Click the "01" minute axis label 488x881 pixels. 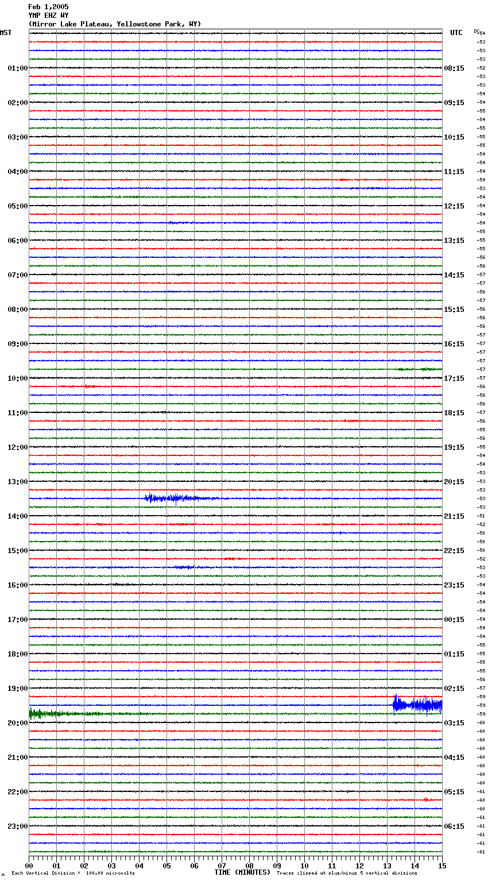pos(56,865)
